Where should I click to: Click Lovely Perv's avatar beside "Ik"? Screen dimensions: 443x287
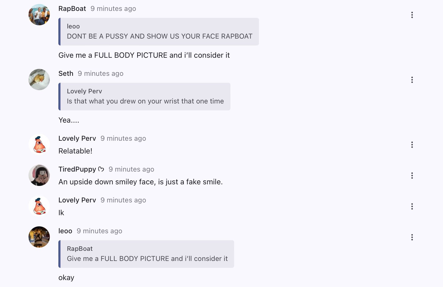click(x=39, y=206)
